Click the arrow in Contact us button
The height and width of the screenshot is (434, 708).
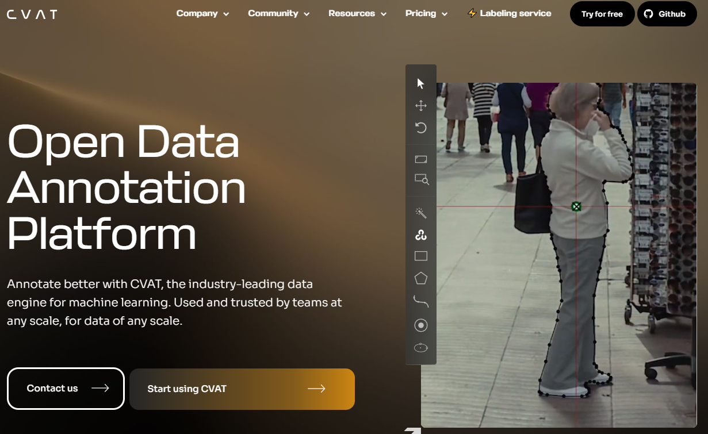[100, 389]
